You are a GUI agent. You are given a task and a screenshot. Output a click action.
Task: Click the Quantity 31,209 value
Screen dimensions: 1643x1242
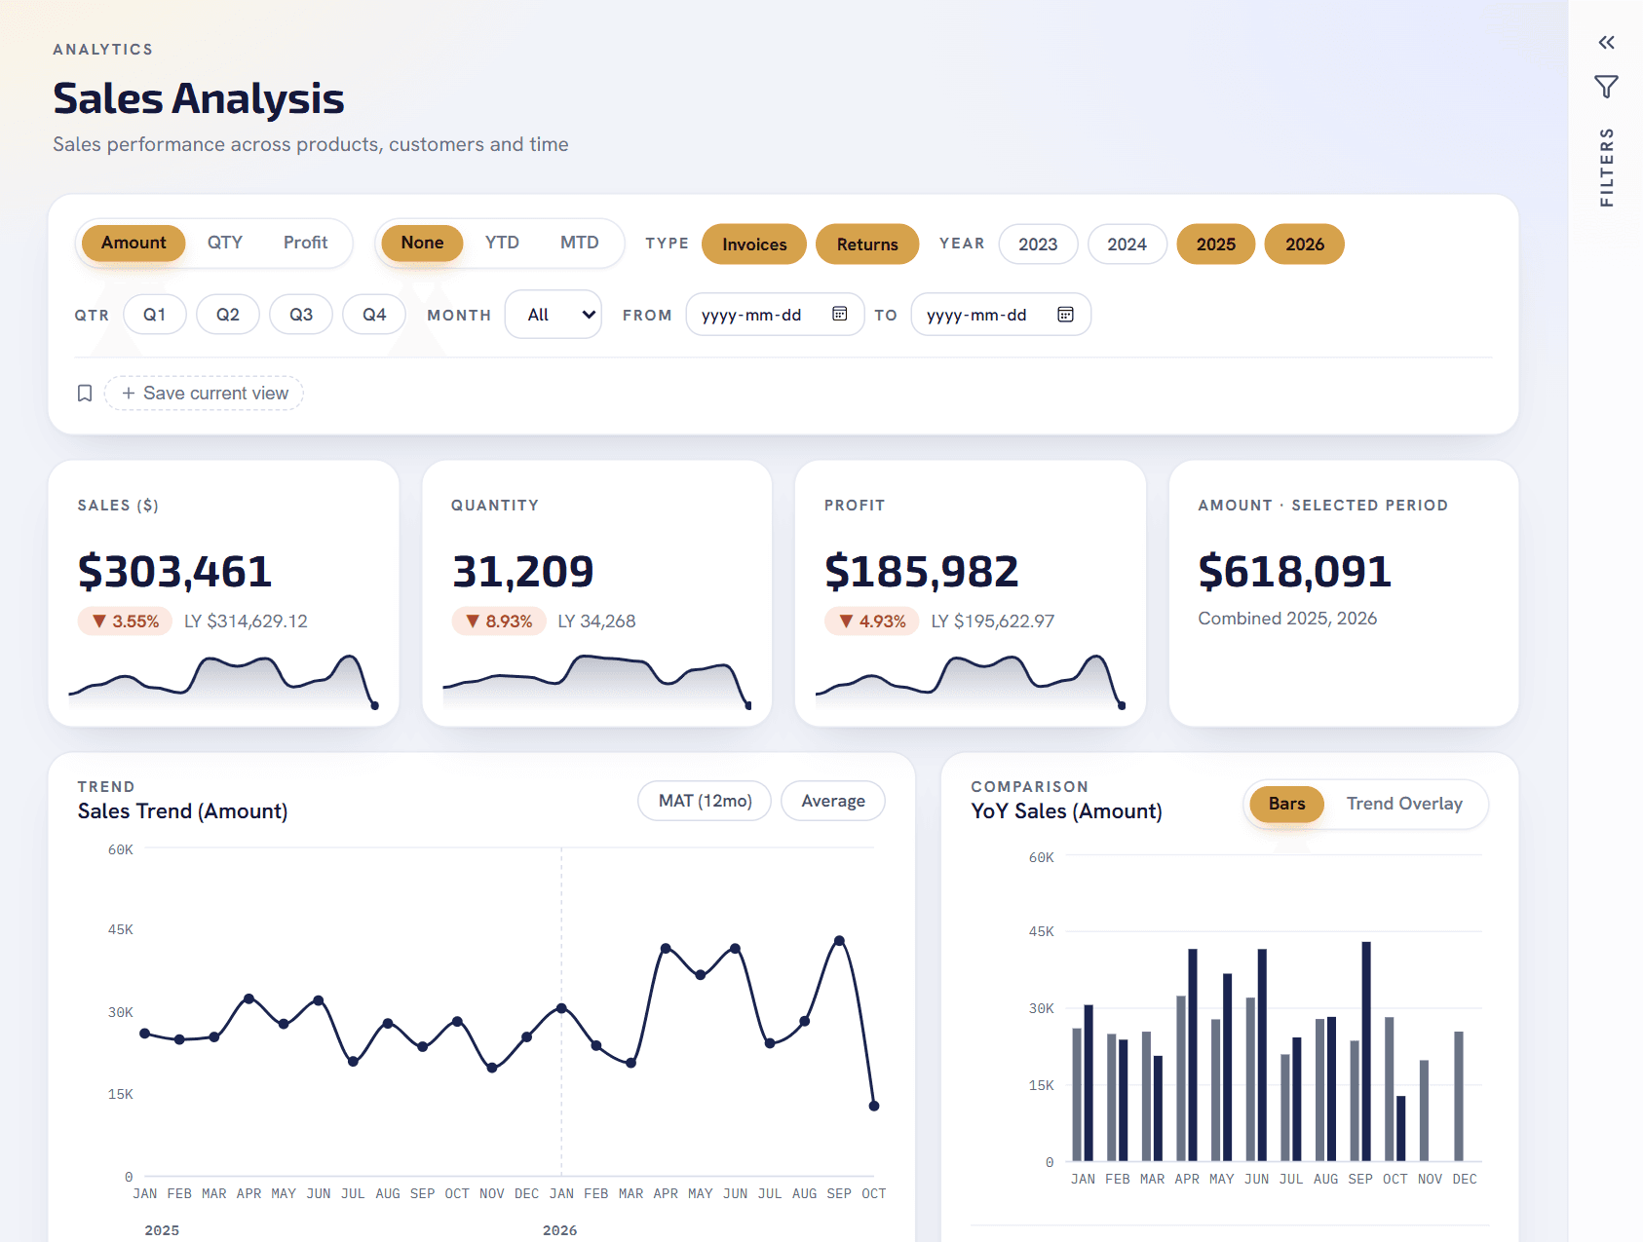tap(522, 571)
